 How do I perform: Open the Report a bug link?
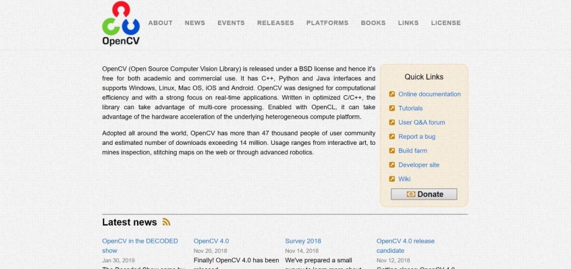pyautogui.click(x=417, y=136)
